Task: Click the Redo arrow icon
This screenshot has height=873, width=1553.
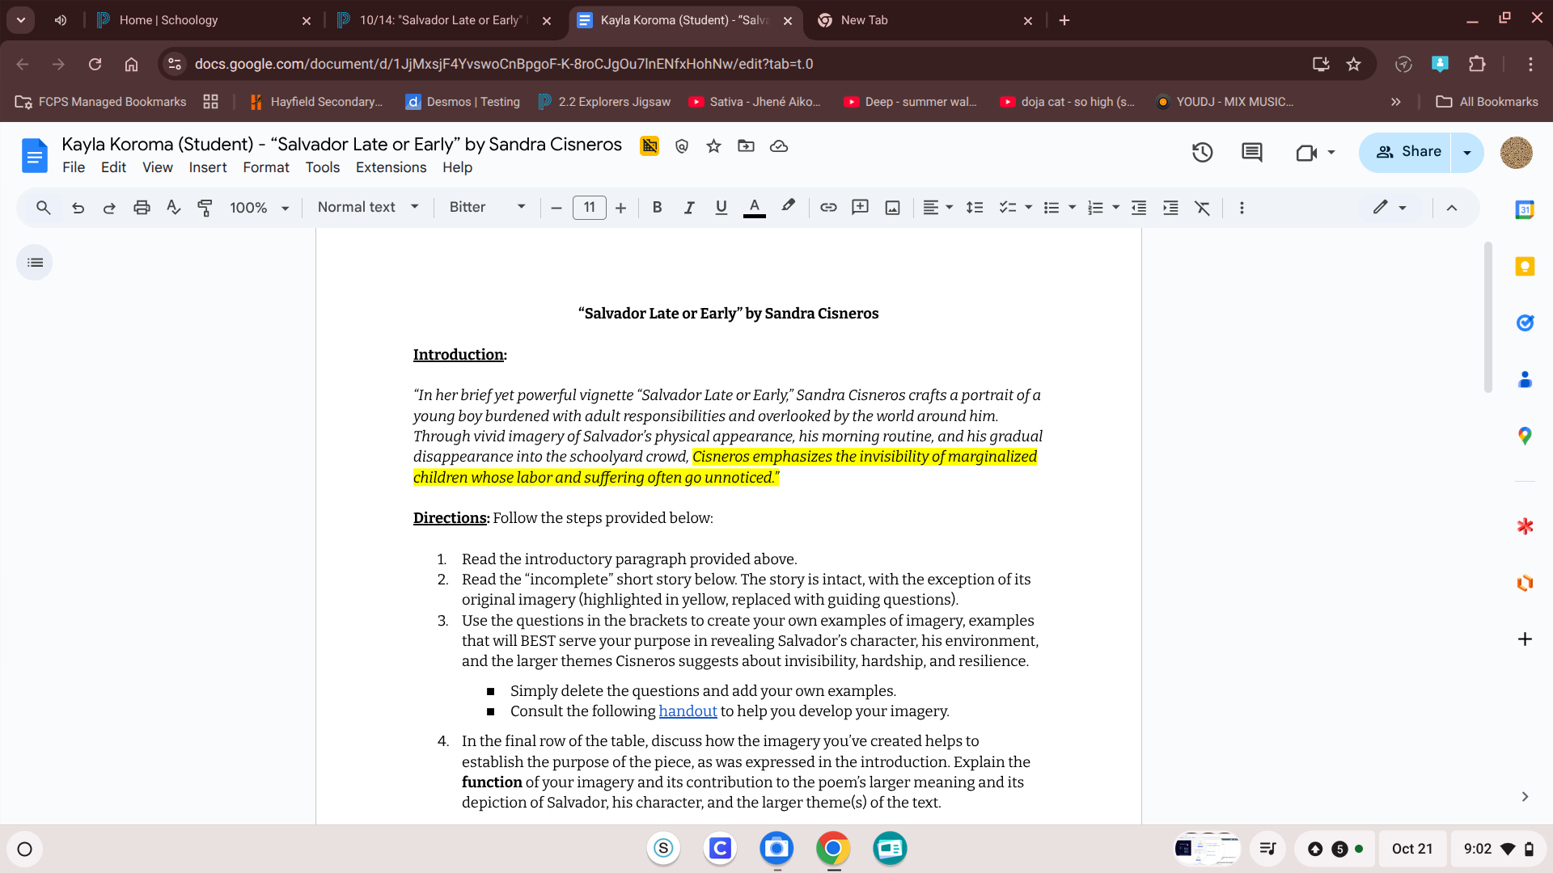Action: (x=109, y=208)
